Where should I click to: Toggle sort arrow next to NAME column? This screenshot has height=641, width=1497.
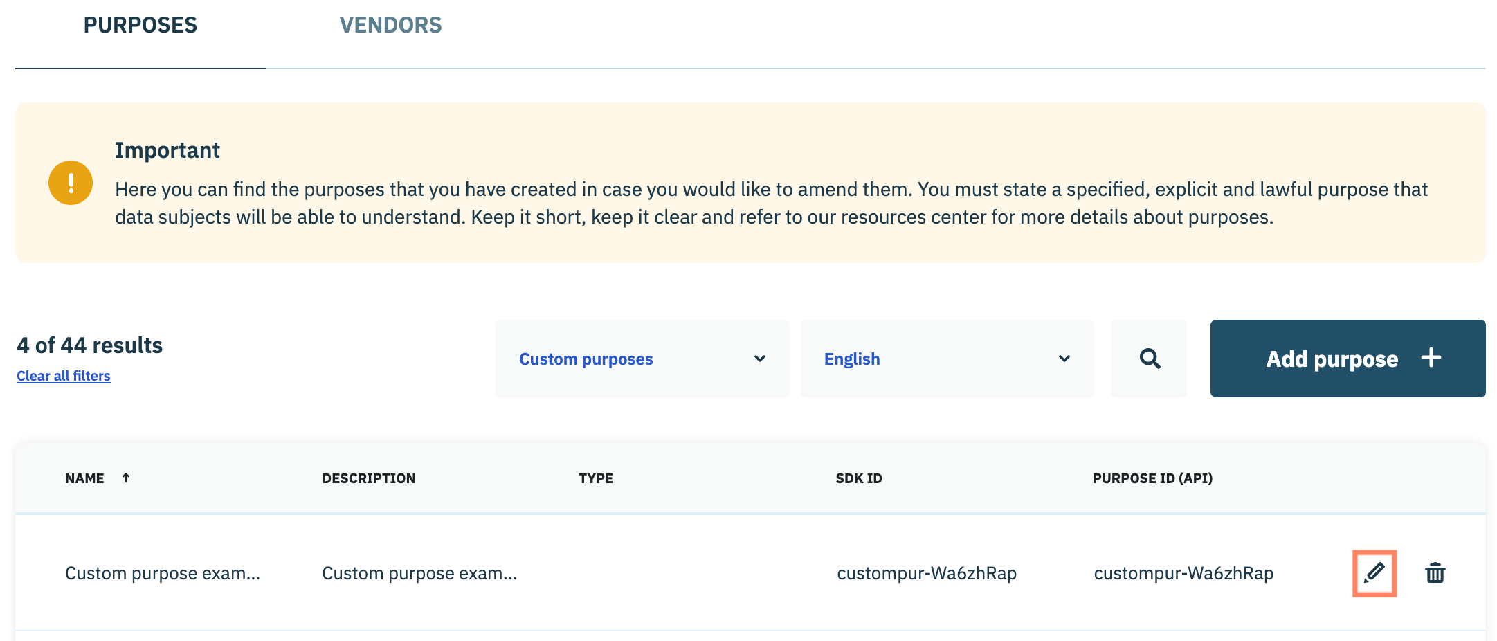(126, 478)
